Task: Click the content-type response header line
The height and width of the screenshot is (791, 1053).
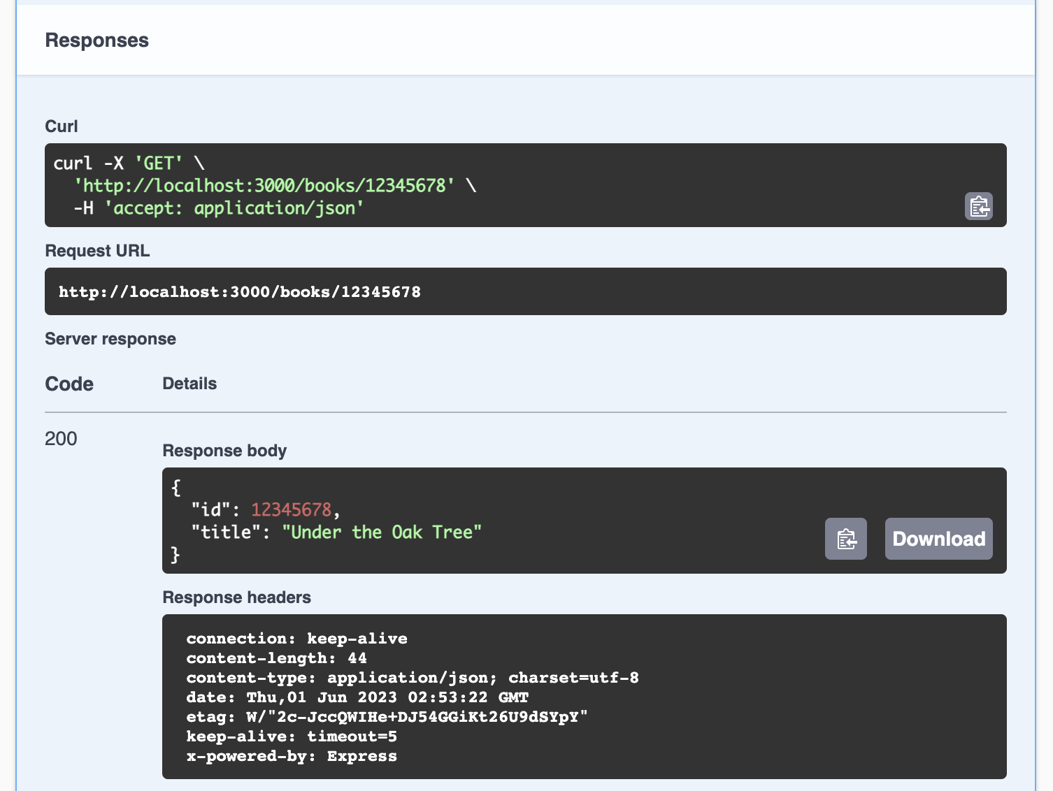Action: pyautogui.click(x=412, y=678)
